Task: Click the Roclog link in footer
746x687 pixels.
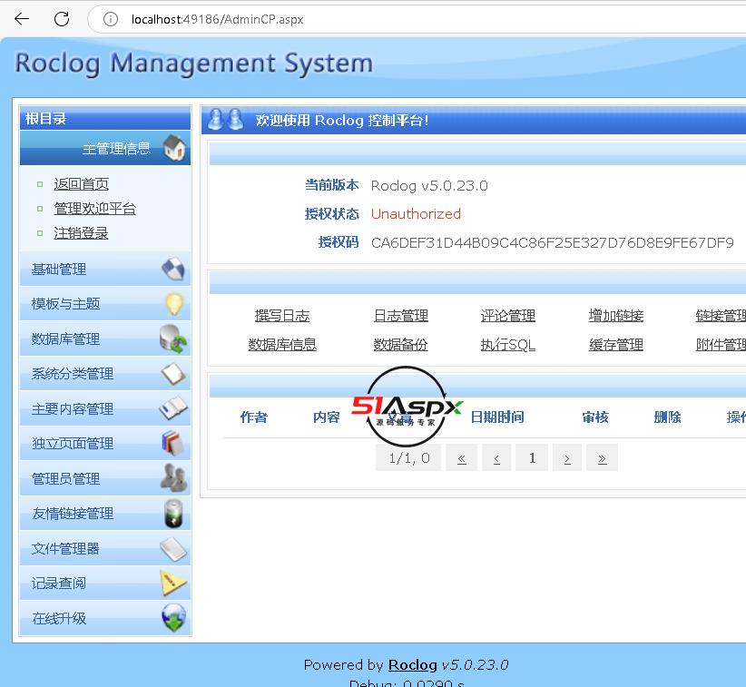Action: click(413, 664)
